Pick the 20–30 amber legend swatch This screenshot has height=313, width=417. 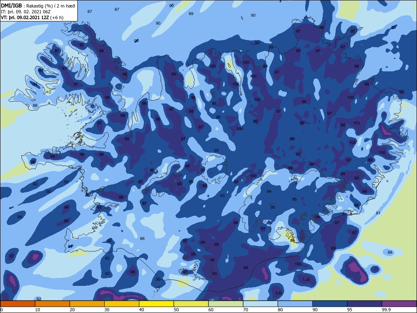point(87,304)
